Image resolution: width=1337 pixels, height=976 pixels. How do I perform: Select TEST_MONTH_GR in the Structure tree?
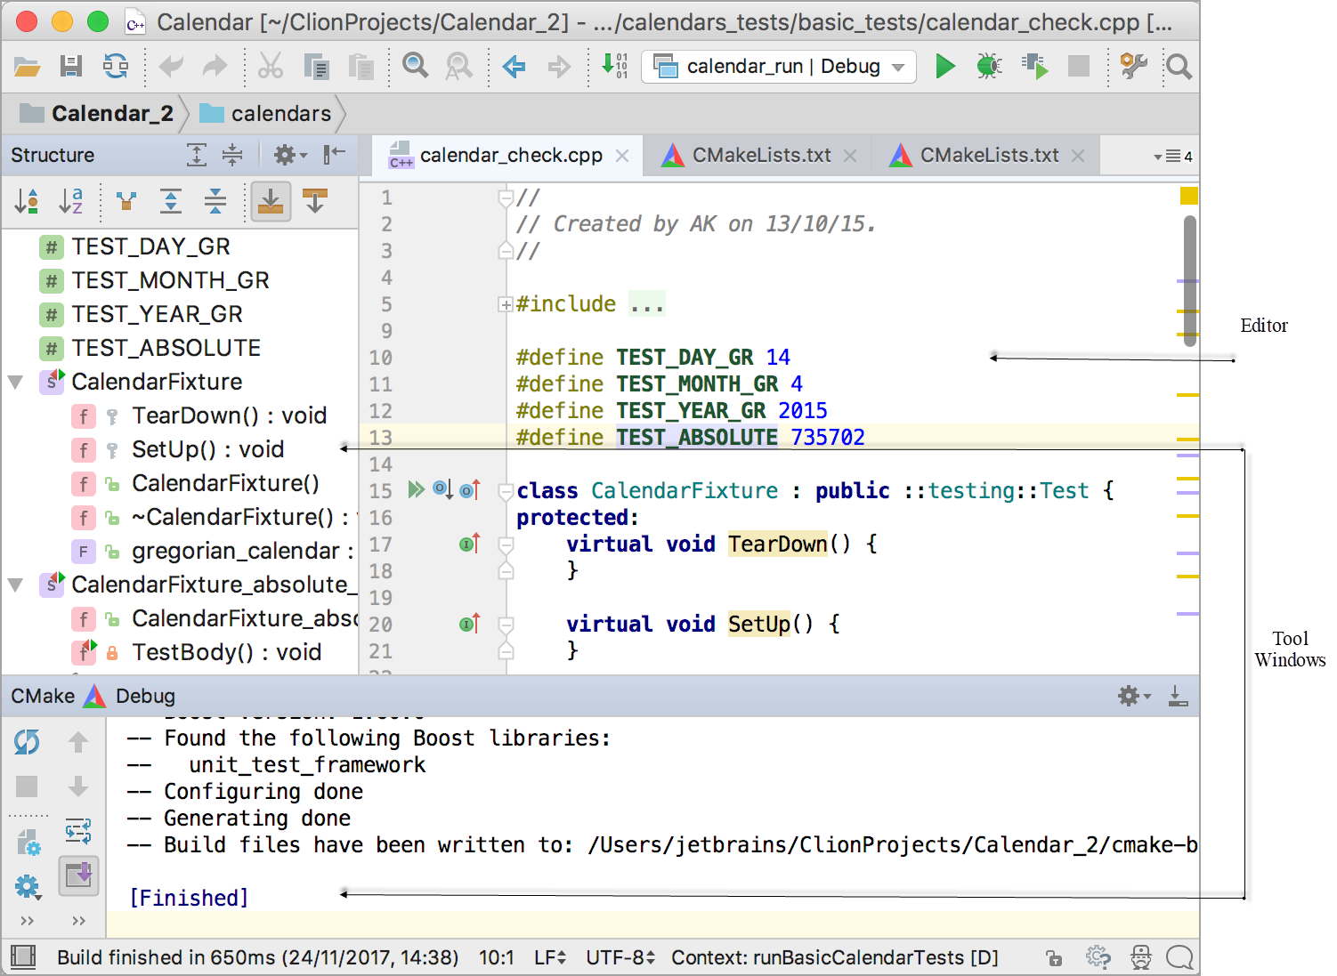[x=170, y=281]
